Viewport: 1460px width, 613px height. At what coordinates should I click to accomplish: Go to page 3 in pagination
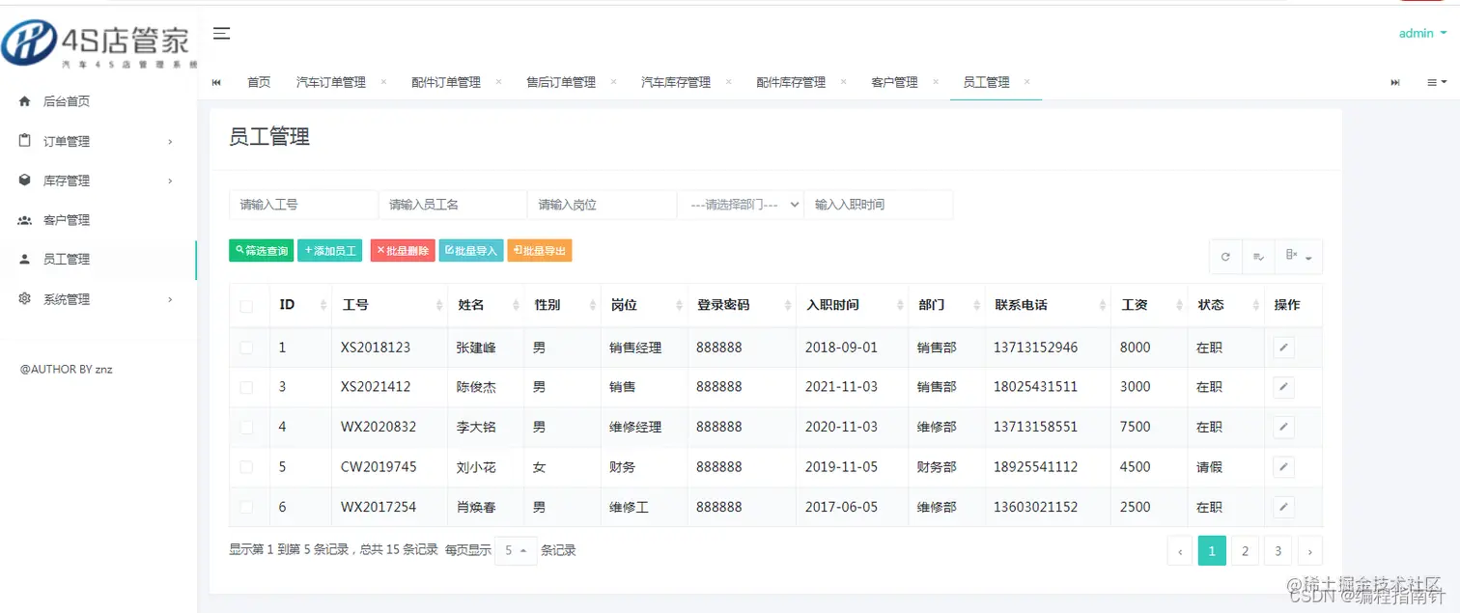pos(1277,550)
